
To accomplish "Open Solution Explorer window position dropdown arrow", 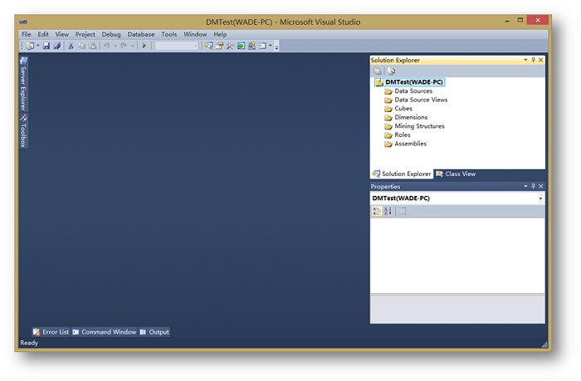I will (x=525, y=60).
